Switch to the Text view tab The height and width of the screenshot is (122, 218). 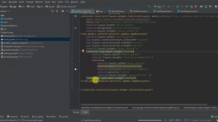coord(85,112)
